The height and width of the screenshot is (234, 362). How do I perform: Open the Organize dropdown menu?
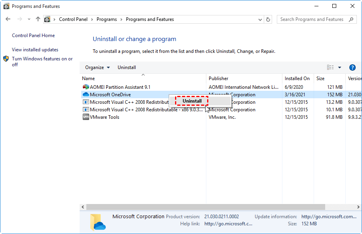(x=97, y=67)
